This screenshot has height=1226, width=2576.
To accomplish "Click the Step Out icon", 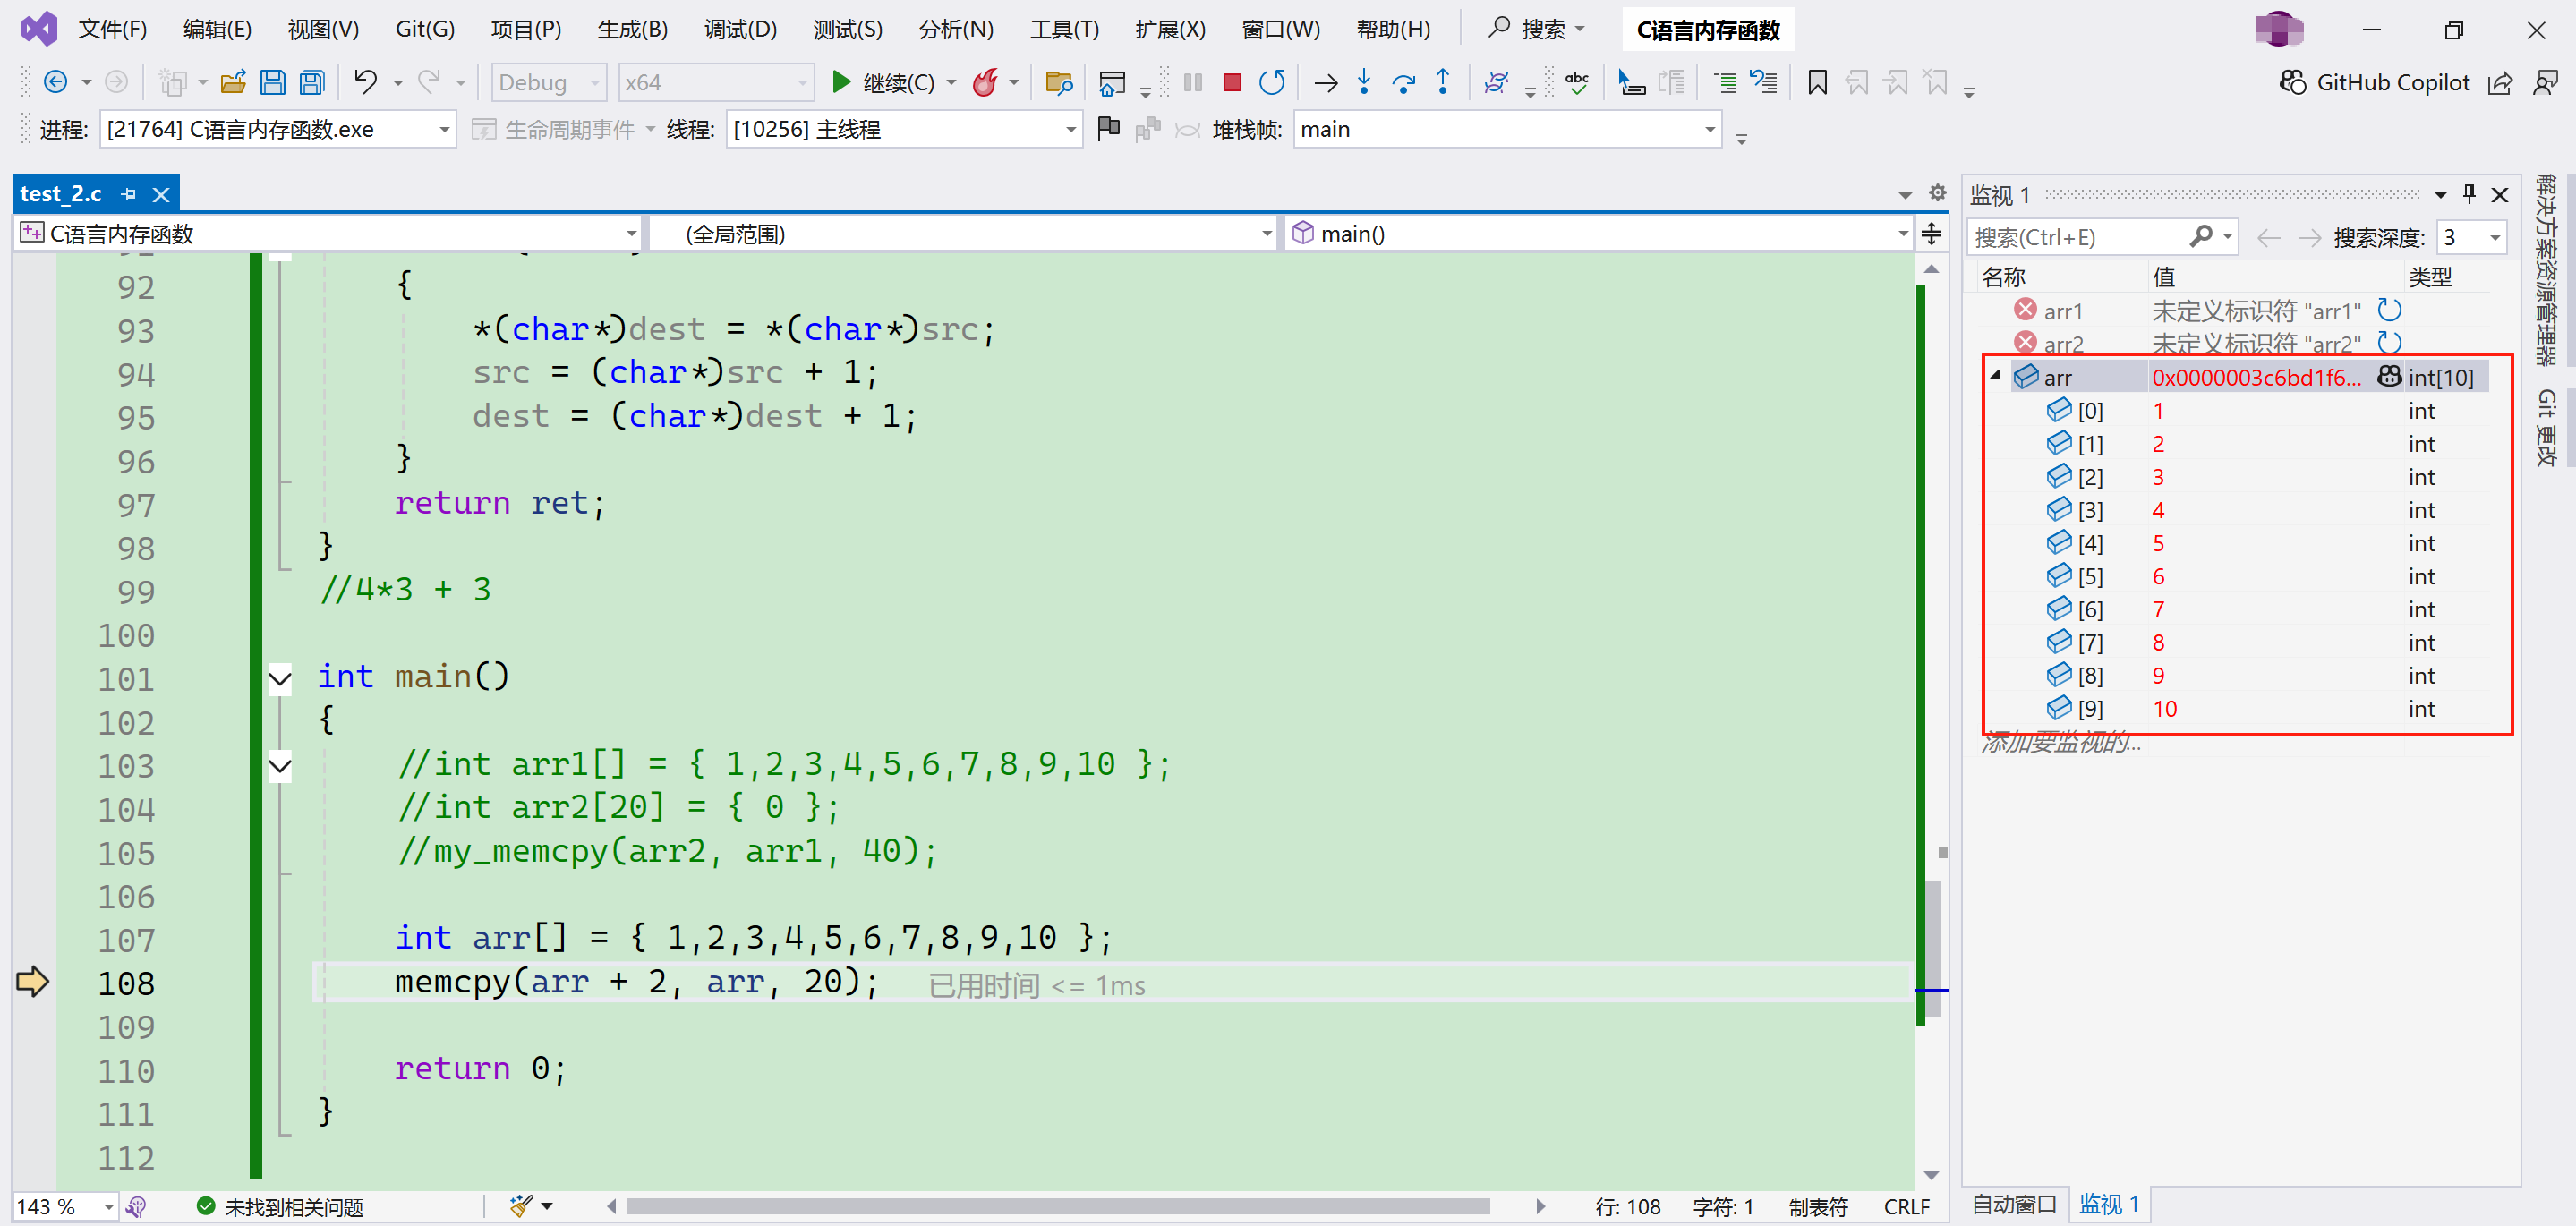I will (x=1443, y=83).
